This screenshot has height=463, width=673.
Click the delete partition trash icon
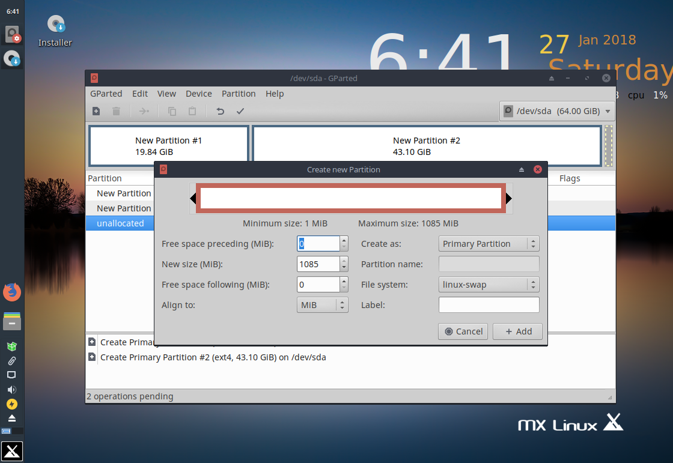click(116, 111)
